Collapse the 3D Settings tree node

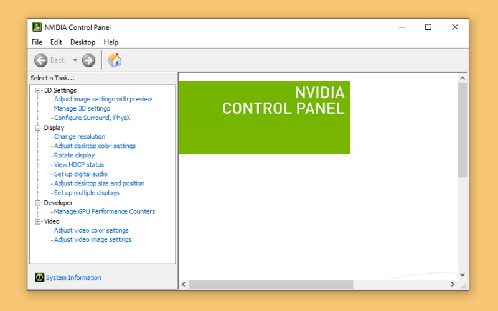(38, 90)
